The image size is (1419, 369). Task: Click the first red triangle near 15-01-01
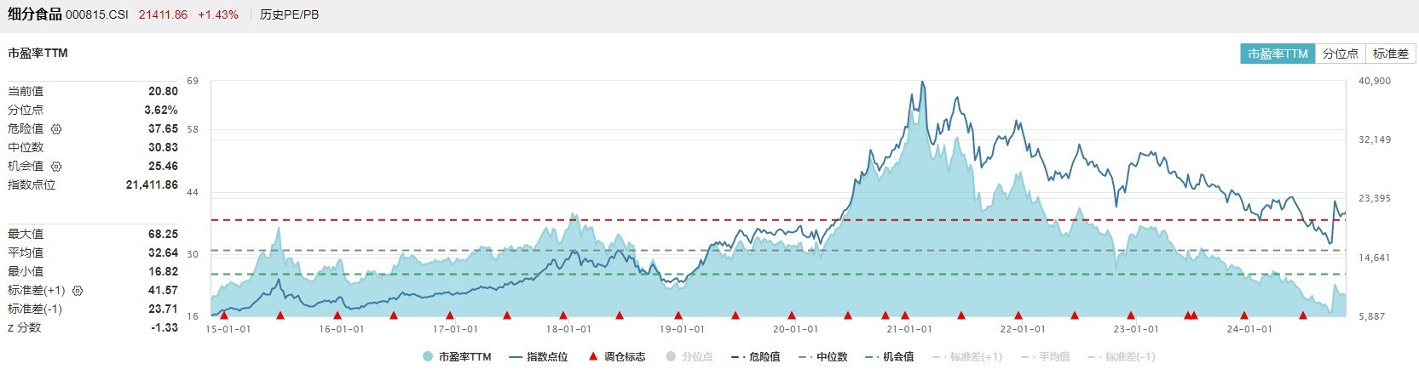click(x=224, y=315)
